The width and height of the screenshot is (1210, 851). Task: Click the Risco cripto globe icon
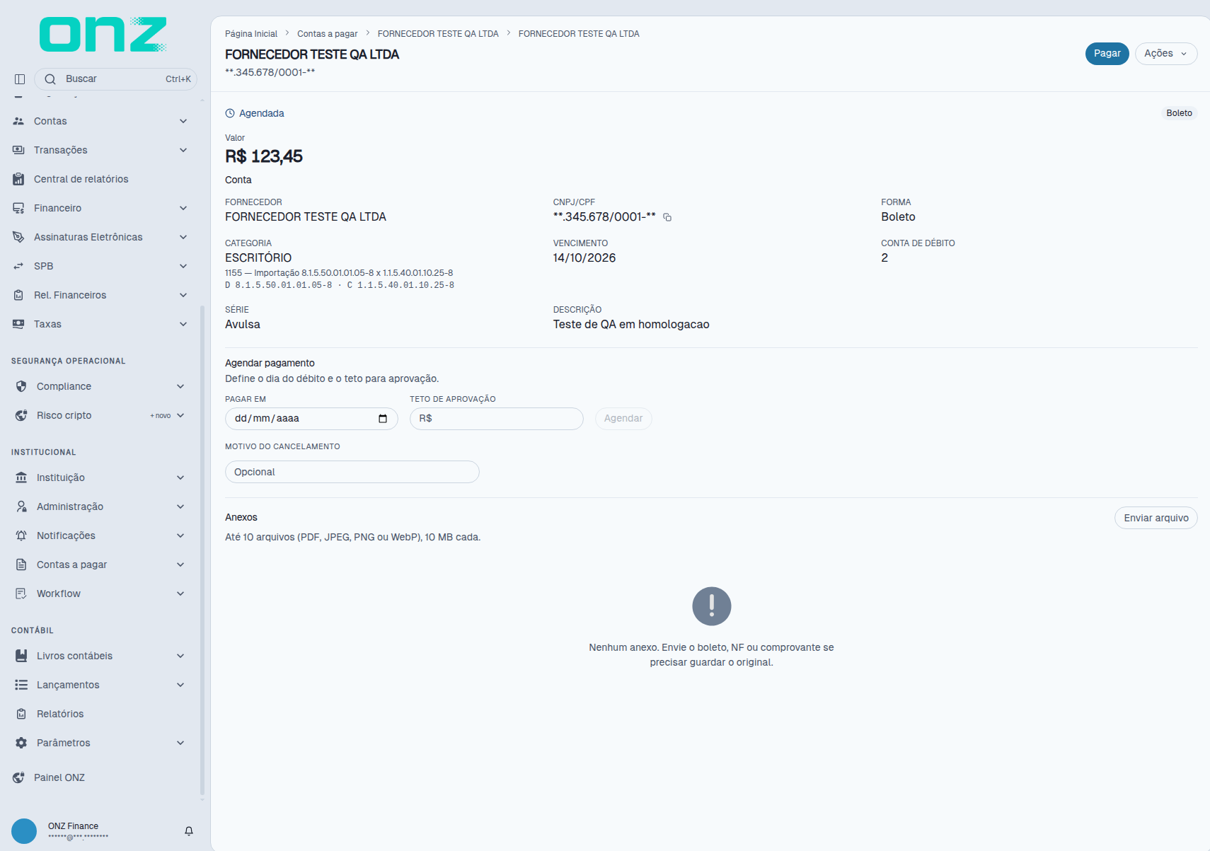click(x=21, y=415)
